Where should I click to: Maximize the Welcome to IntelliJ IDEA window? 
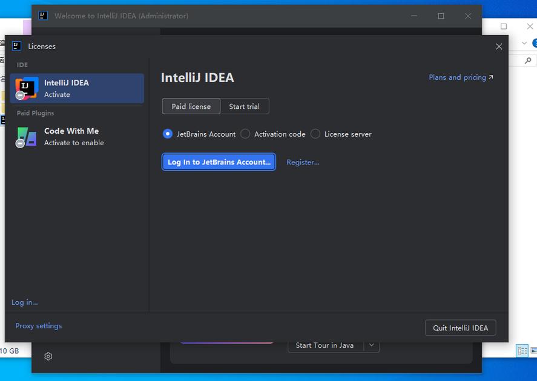point(441,16)
